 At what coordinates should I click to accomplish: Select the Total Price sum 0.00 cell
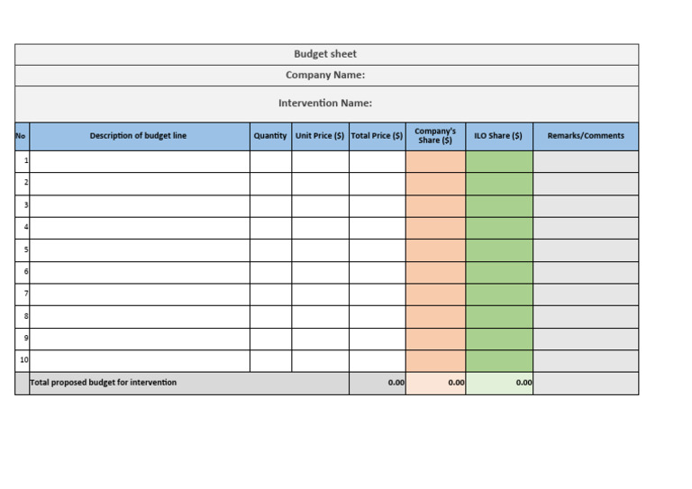tap(378, 384)
